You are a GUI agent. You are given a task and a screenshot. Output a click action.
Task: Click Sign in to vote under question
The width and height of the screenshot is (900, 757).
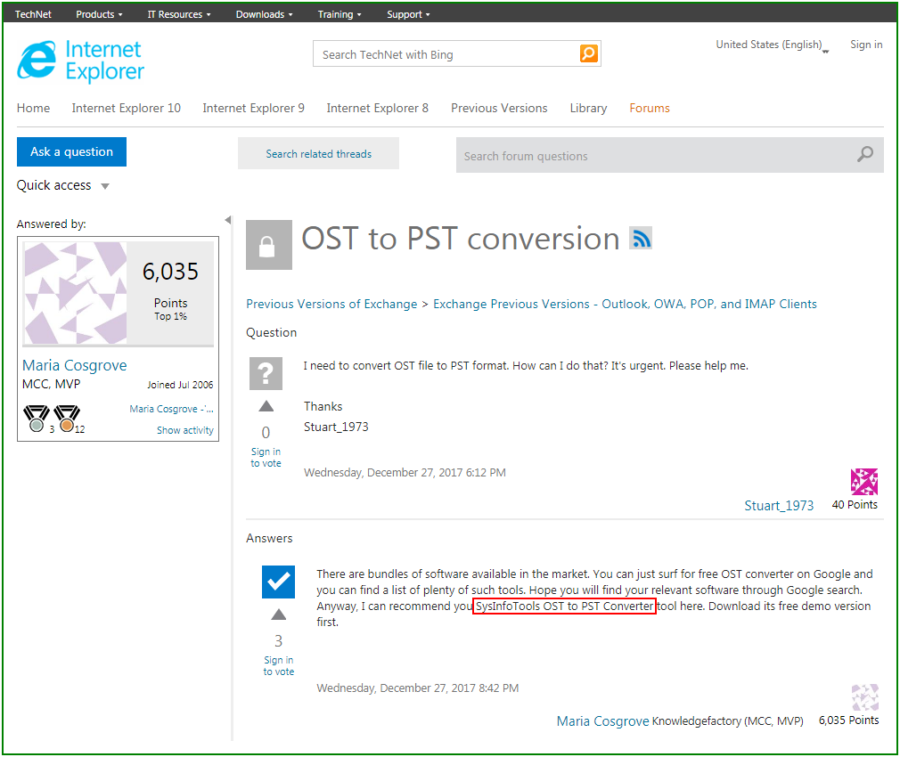(x=266, y=458)
